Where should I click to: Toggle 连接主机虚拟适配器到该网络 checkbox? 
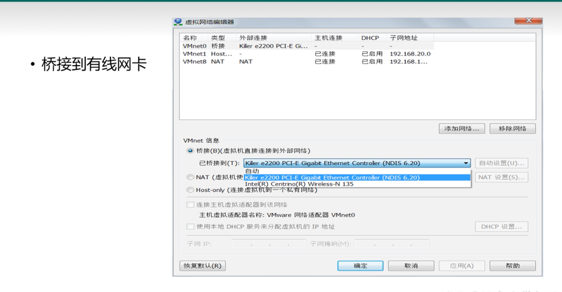[191, 205]
